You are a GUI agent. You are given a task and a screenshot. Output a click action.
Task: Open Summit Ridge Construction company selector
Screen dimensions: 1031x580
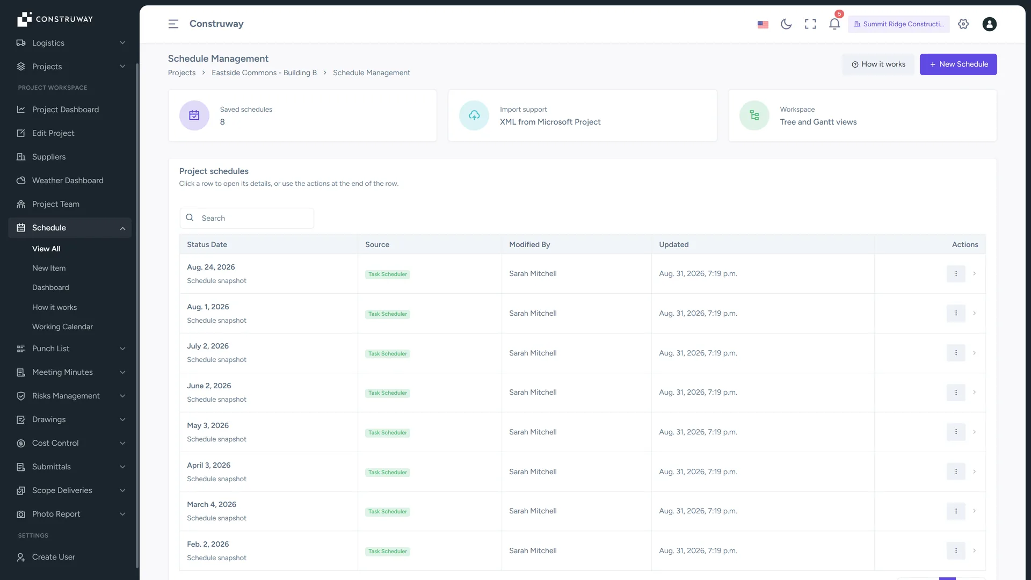click(x=898, y=24)
